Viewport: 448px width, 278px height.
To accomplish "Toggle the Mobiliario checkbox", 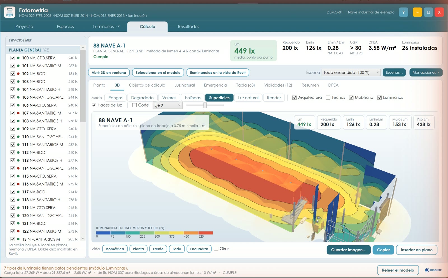I will click(x=351, y=98).
